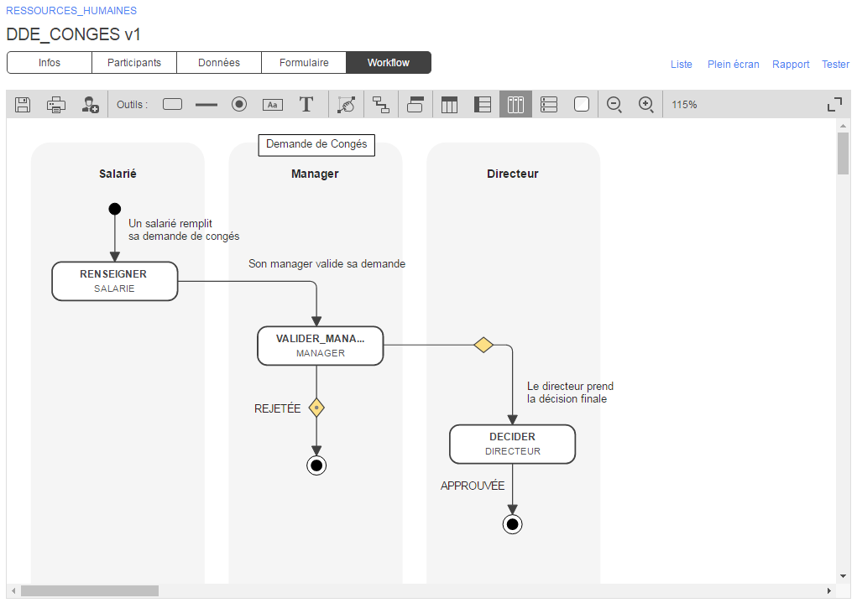Select the rounded rectangle step tool

pos(172,105)
